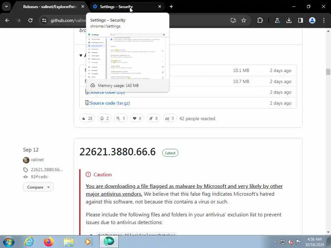Image resolution: width=331 pixels, height=248 pixels.
Task: Open the Extensions puzzle icon
Action: 260,20
